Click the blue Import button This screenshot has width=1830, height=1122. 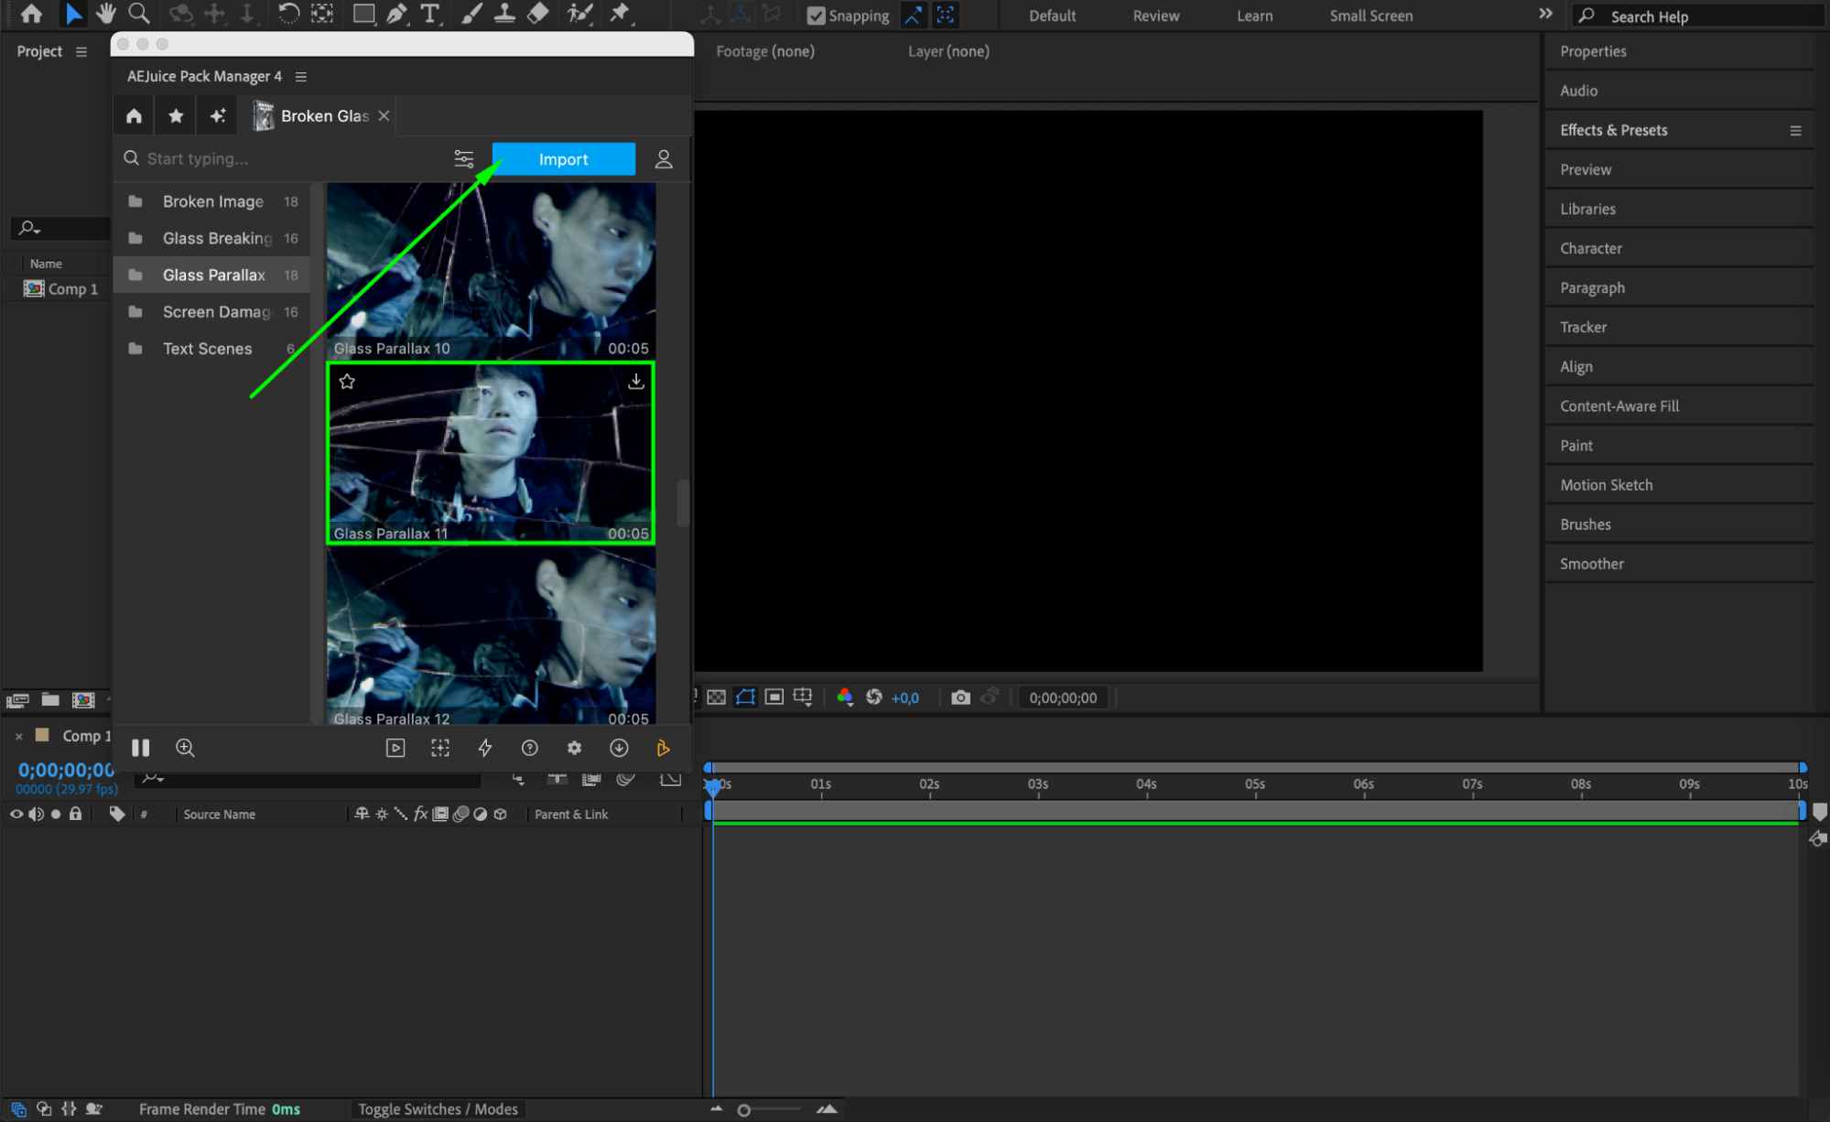pos(563,159)
